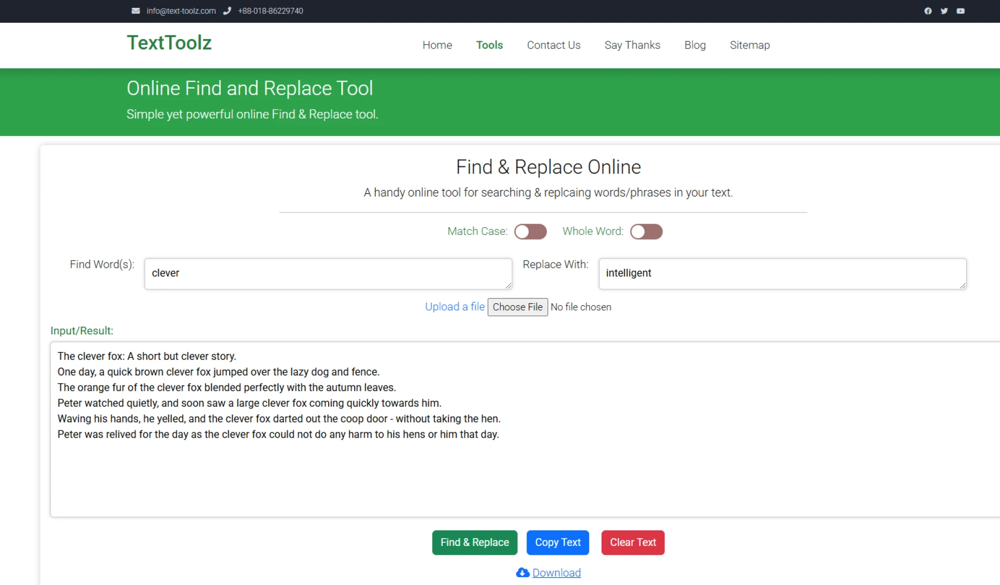Screen dimensions: 1000x585
Task: Click the Clear Text button
Action: 632,542
